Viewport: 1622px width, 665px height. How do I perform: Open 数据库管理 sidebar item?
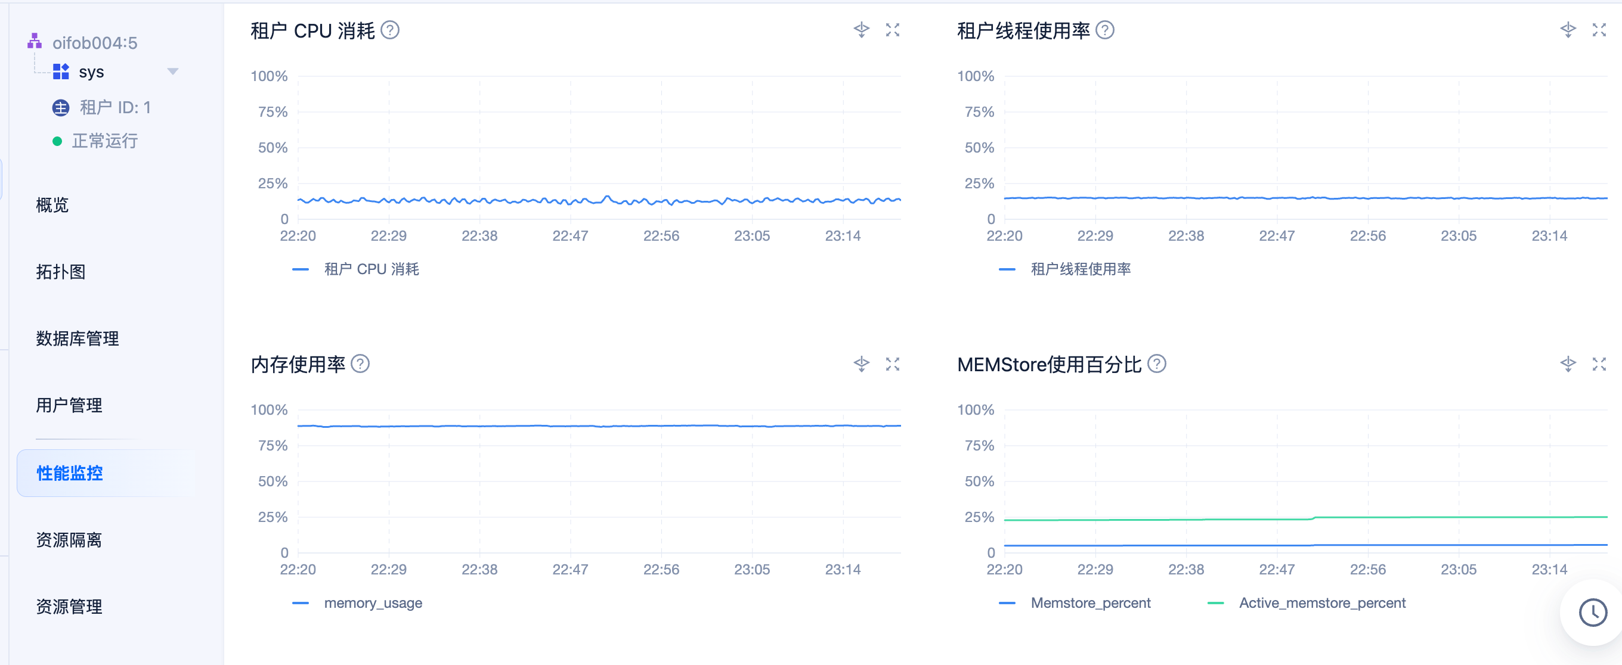point(77,338)
